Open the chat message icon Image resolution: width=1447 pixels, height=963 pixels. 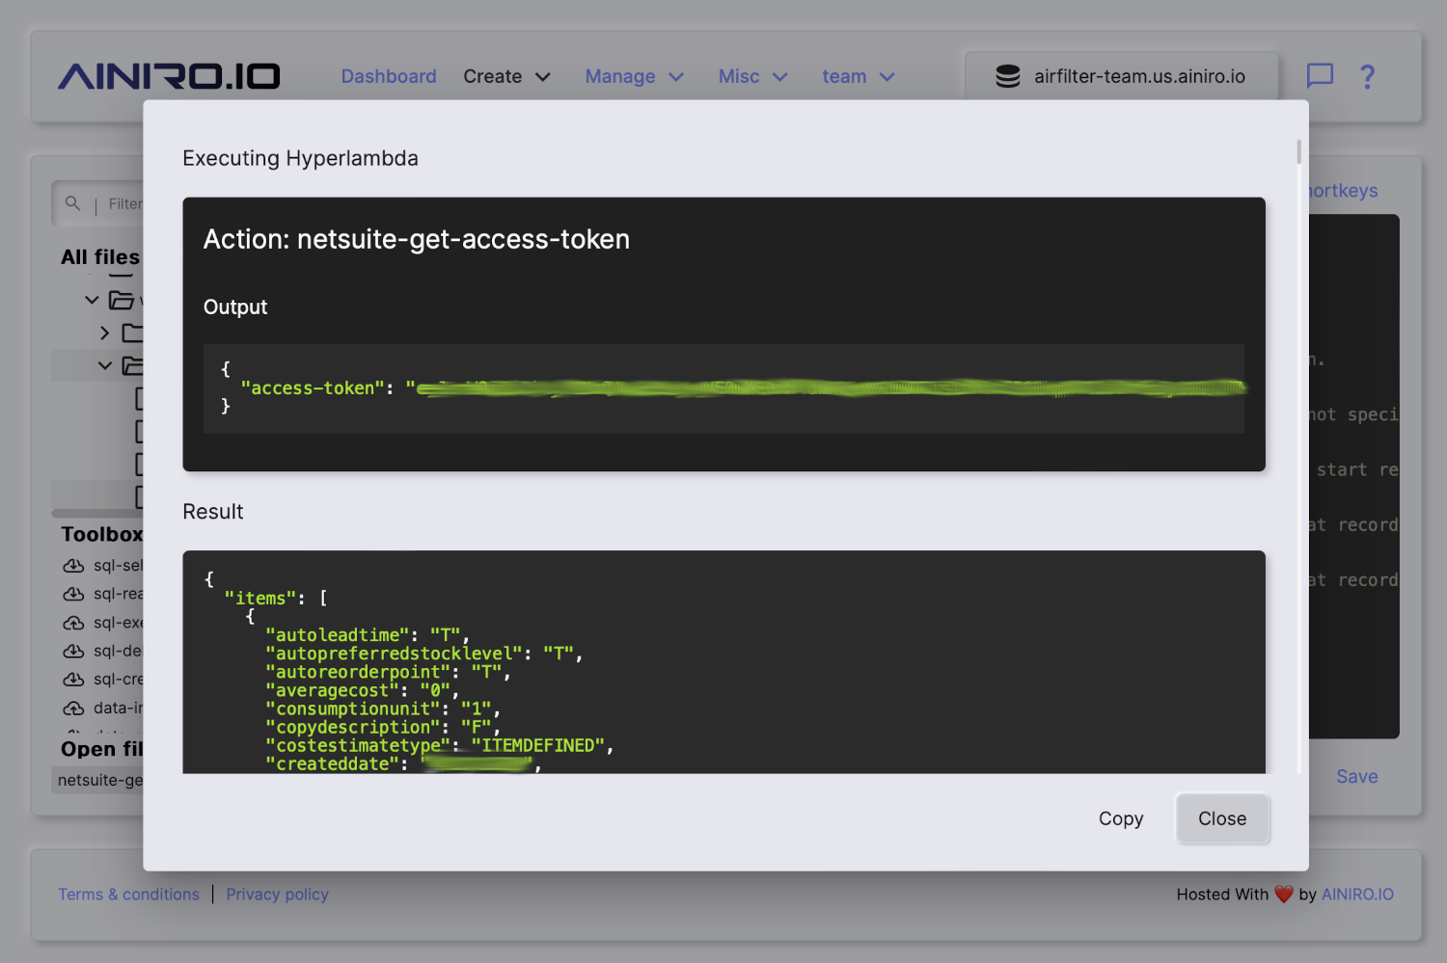[x=1319, y=75]
